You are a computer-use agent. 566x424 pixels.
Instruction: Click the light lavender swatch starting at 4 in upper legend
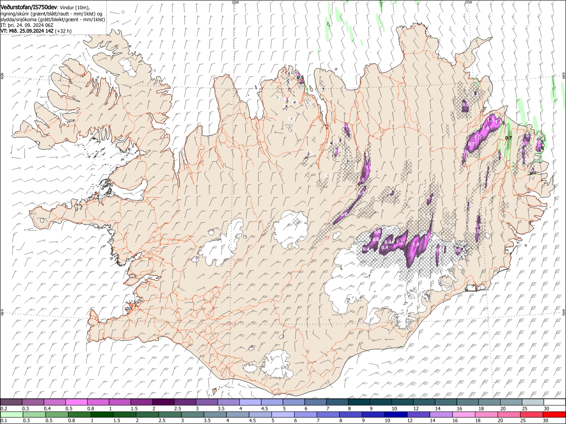(250, 402)
